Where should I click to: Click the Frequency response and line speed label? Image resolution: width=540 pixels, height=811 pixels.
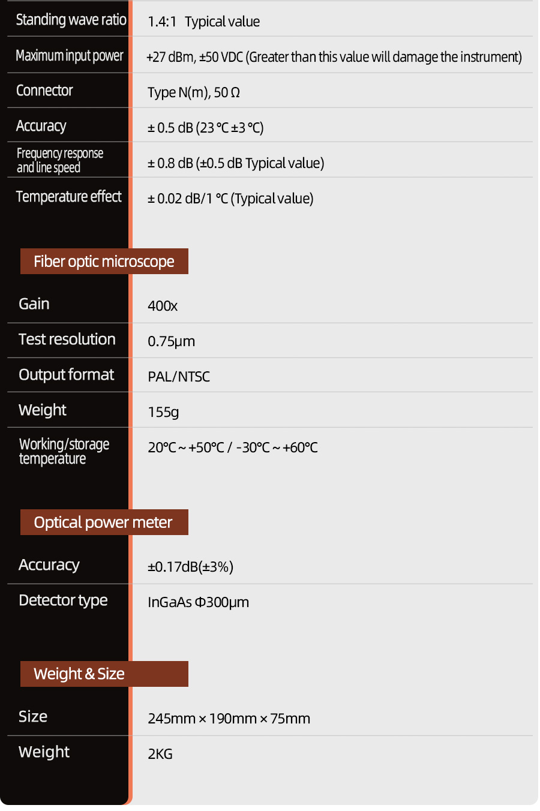click(x=60, y=160)
